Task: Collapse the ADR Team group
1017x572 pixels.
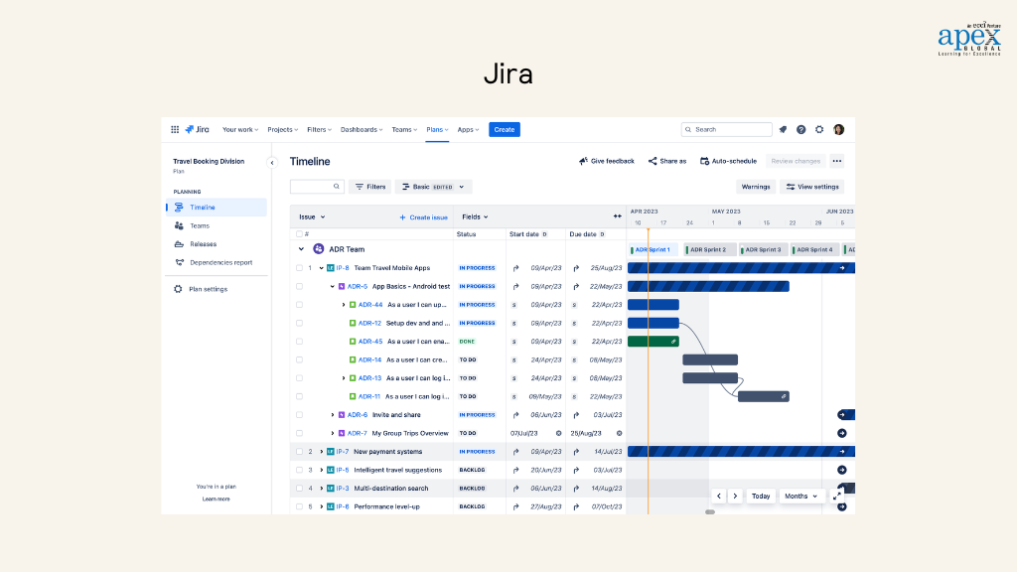Action: (x=301, y=249)
